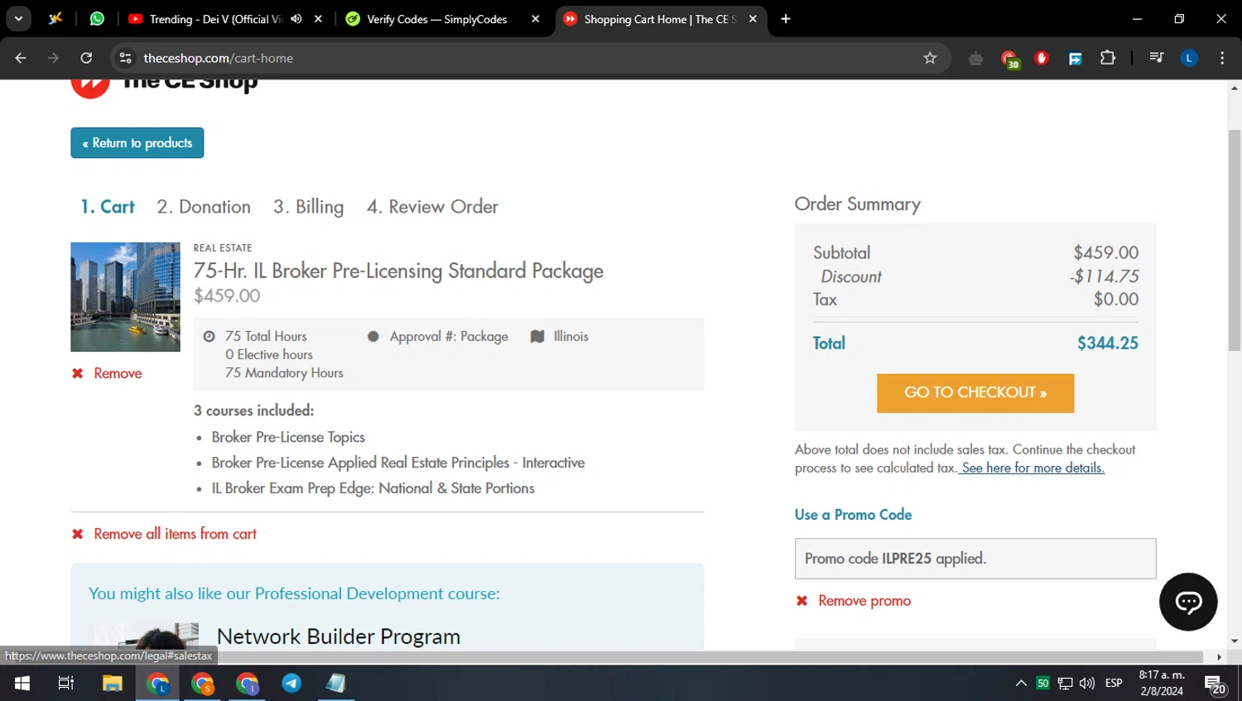Open the network icon in system tray
This screenshot has width=1242, height=701.
click(1066, 683)
